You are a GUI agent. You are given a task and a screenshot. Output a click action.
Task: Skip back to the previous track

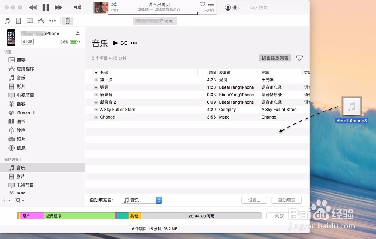pyautogui.click(x=33, y=8)
